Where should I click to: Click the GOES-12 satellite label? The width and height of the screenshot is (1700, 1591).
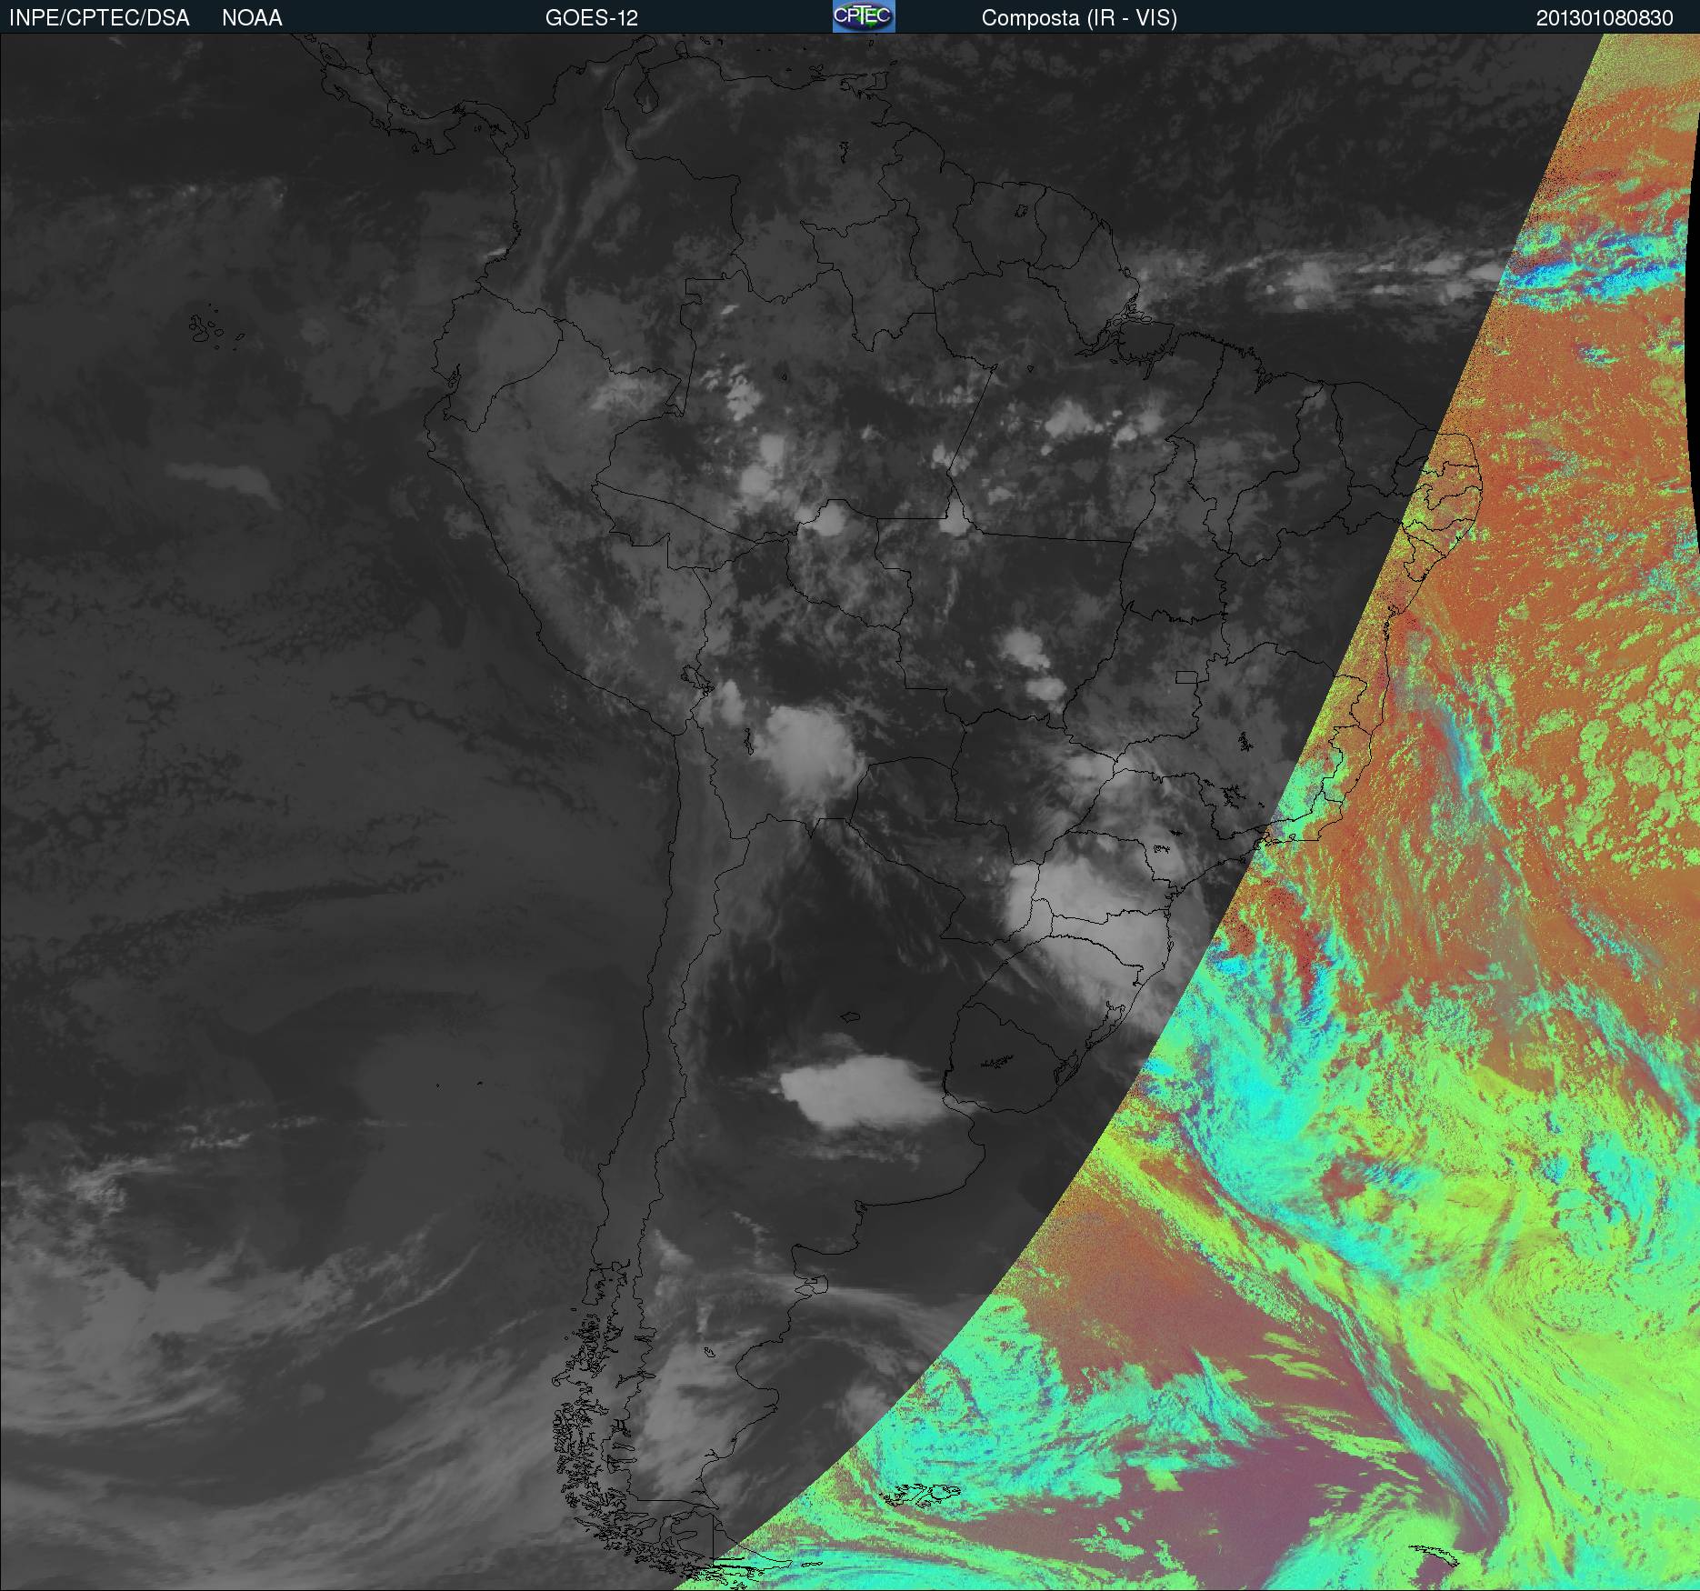592,18
